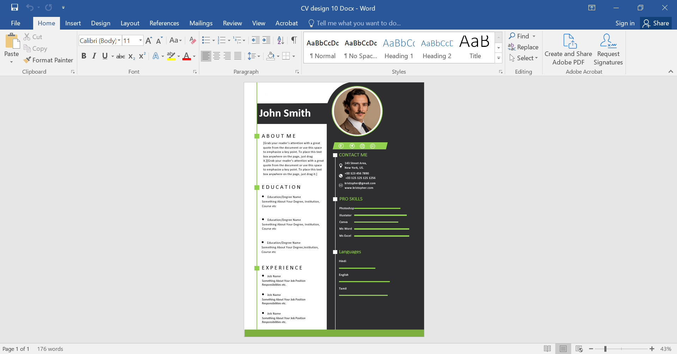The image size is (677, 354).
Task: Open the Mailings ribbon tab
Action: pos(201,23)
